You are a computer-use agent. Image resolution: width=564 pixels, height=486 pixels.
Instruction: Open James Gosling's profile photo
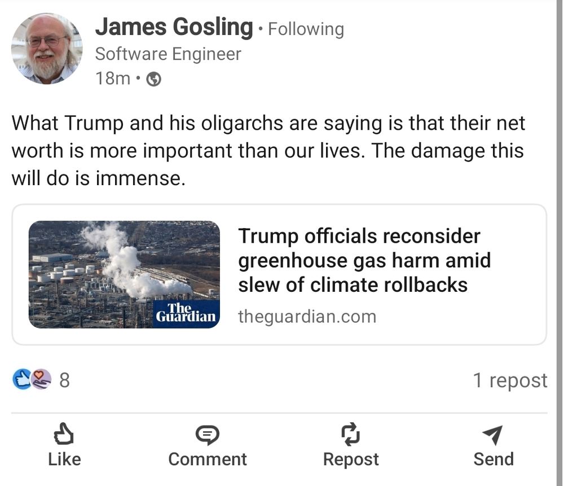[x=47, y=49]
